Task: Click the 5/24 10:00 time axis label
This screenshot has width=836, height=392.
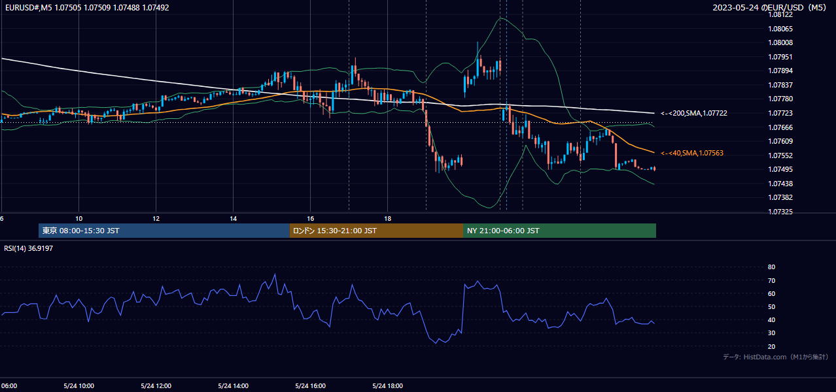Action: click(x=79, y=385)
